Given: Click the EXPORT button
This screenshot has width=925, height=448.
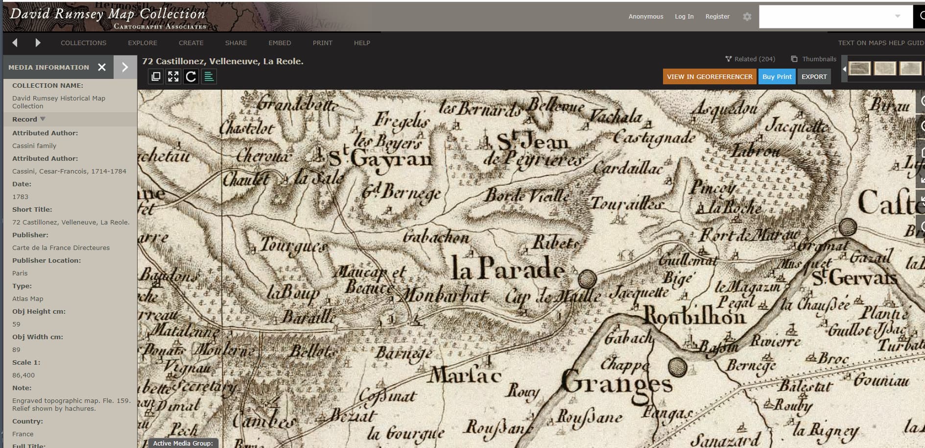Looking at the screenshot, I should tap(814, 76).
